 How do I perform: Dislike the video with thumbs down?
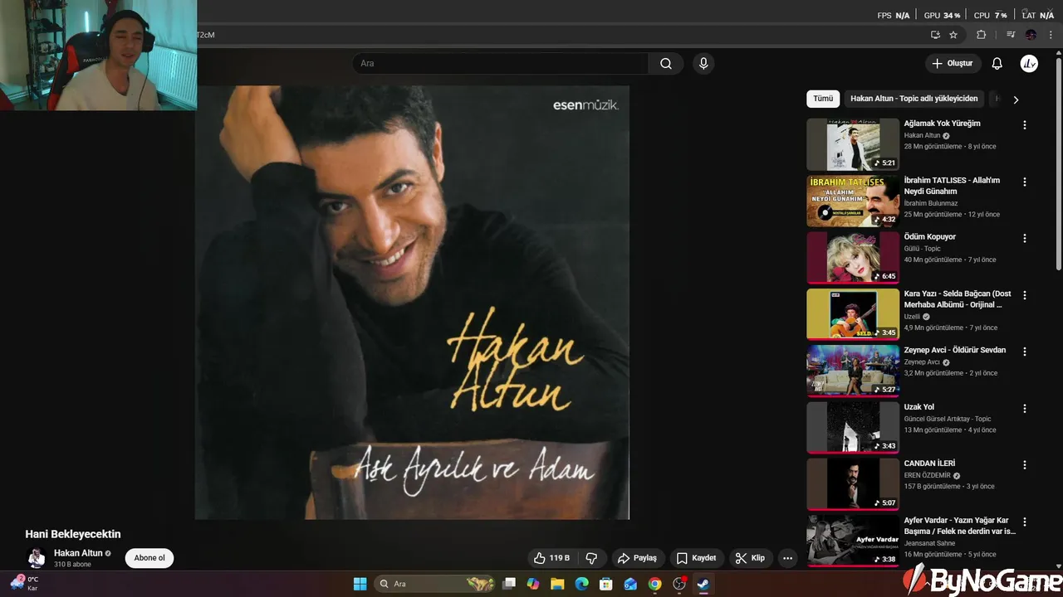pyautogui.click(x=592, y=558)
